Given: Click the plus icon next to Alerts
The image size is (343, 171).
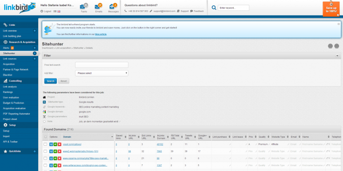Looking at the screenshot, I should [x=35, y=48].
